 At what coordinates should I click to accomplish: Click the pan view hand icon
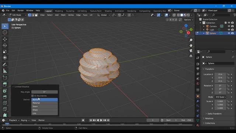(x=191, y=45)
